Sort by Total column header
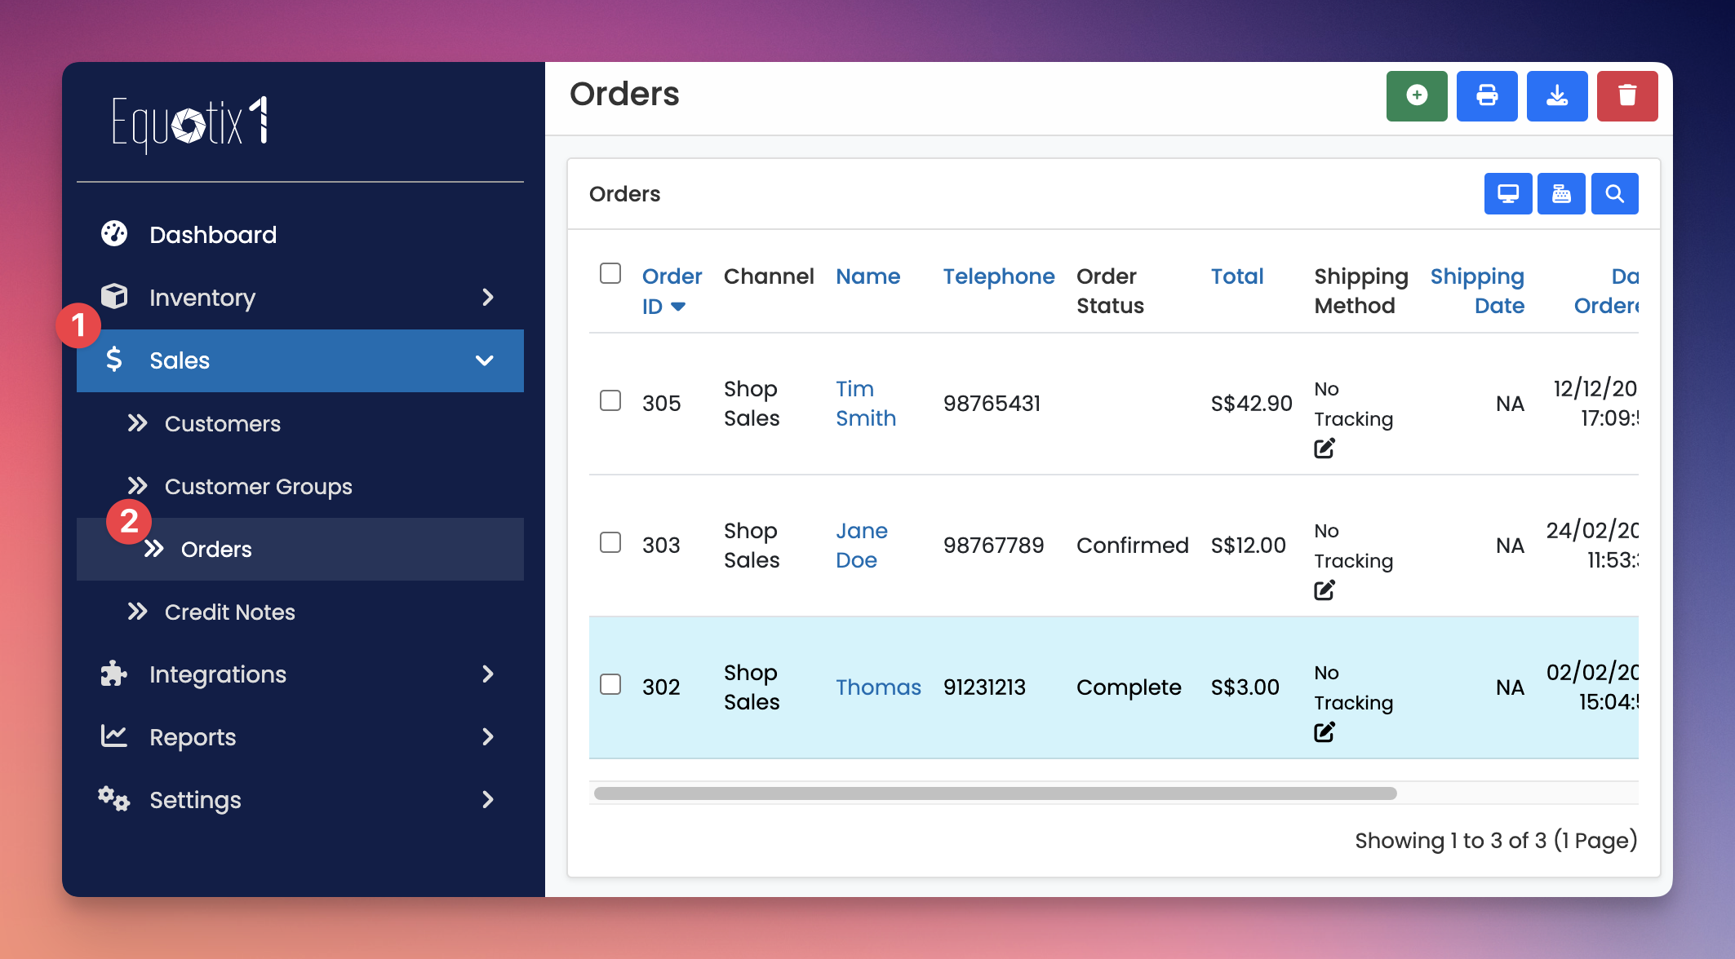 click(1237, 276)
